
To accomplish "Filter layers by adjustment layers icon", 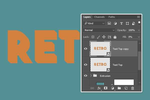I will [x=115, y=23].
